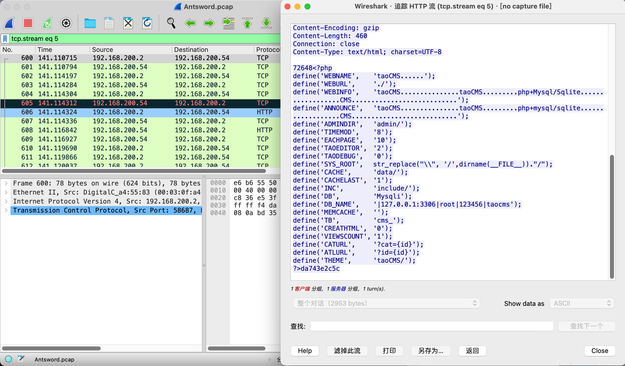Sort by the No. column header
Viewport: 625px width, 366px height.
coord(18,50)
